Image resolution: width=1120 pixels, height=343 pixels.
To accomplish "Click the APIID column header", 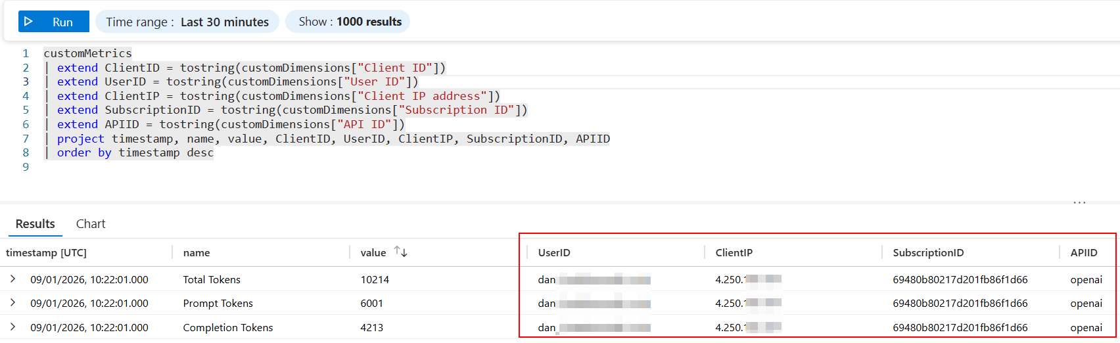I will click(x=1084, y=253).
